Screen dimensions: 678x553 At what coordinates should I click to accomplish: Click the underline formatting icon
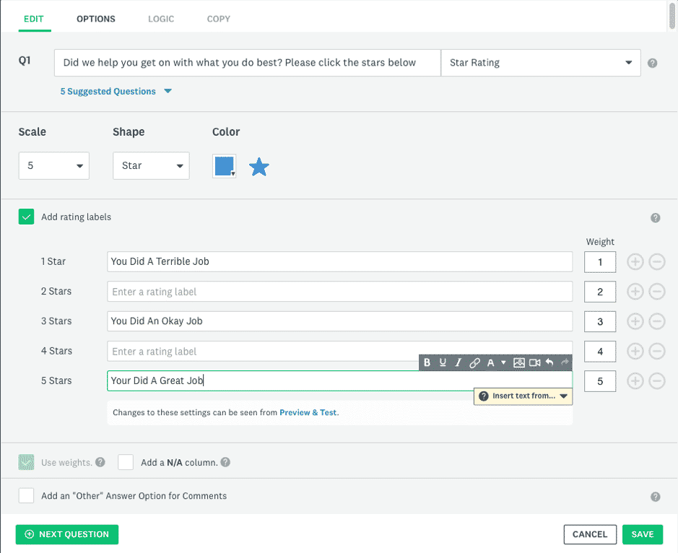tap(443, 363)
